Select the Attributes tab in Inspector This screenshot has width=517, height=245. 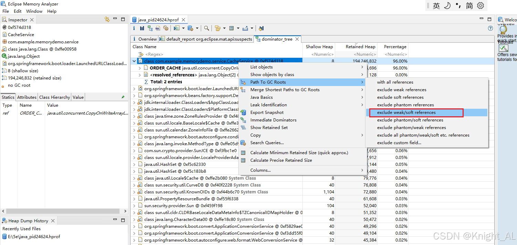click(x=27, y=97)
